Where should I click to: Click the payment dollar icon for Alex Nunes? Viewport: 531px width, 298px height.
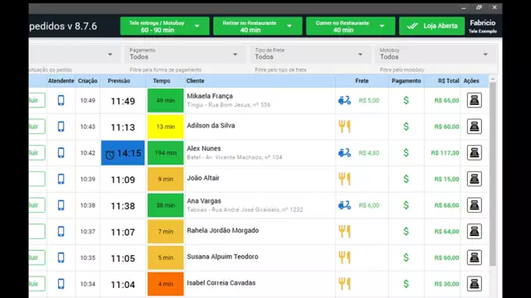point(406,152)
